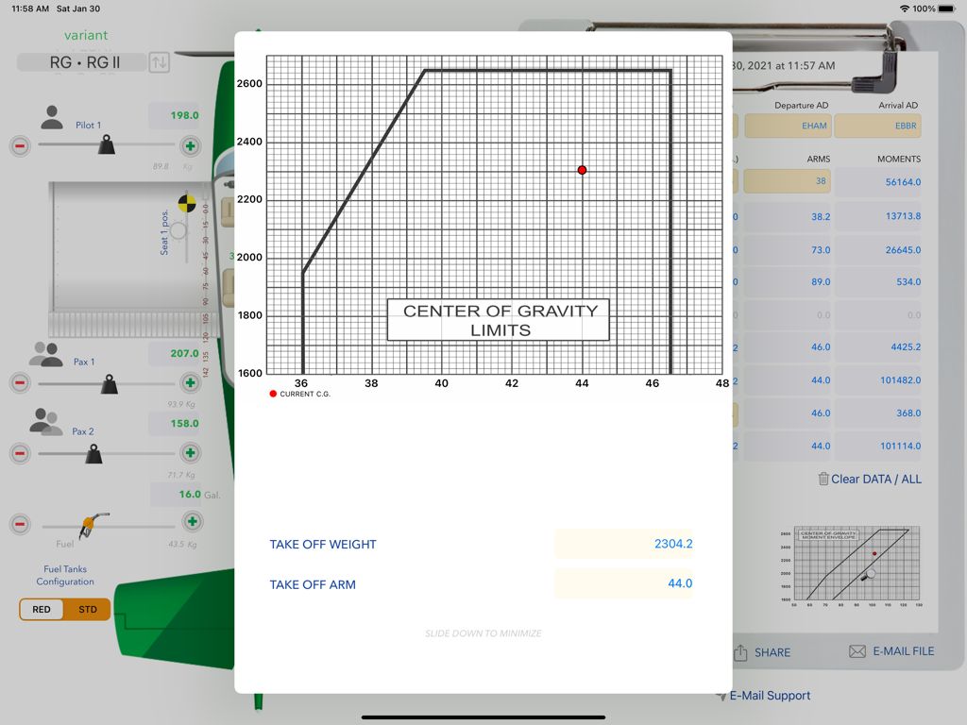Screen dimensions: 967x725
Task: Click the share icon next to SHARE
Action: click(740, 651)
